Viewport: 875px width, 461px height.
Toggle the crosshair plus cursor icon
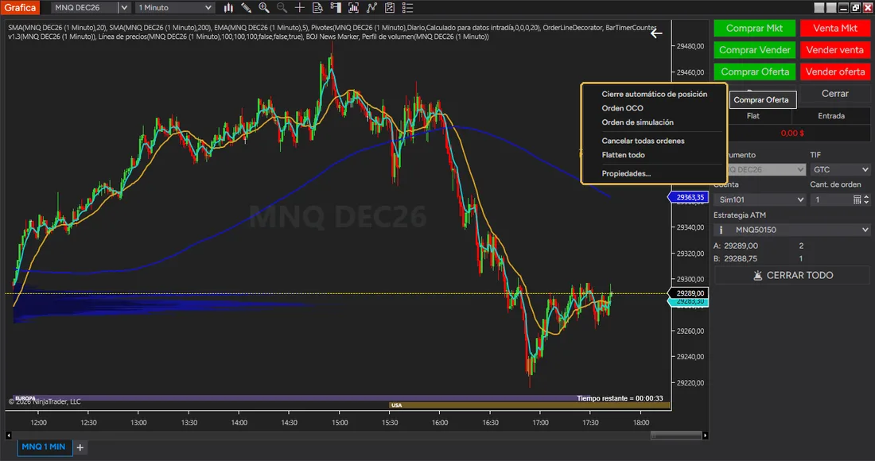(x=300, y=8)
